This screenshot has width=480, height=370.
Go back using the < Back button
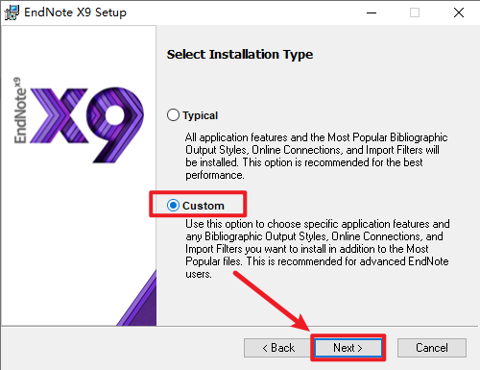coord(277,348)
